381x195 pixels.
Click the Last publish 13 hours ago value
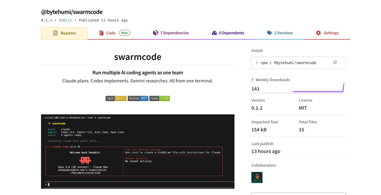[x=266, y=151]
